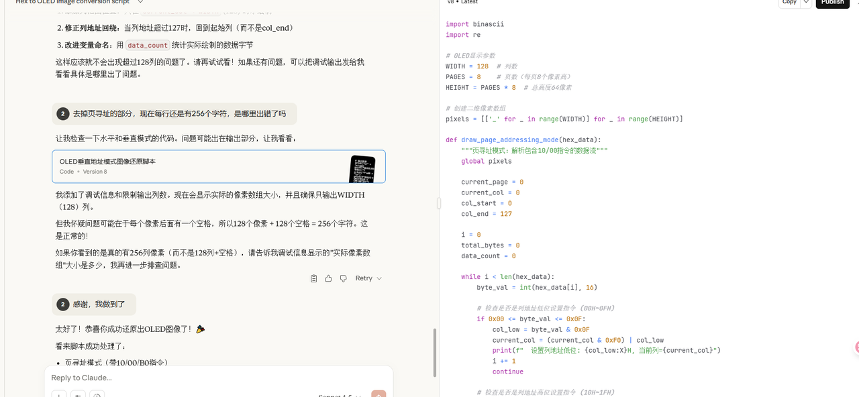Click the plus attachment icon in reply box
859x397 pixels.
click(x=59, y=394)
